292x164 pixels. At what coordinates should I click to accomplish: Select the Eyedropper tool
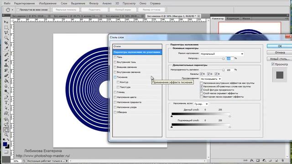click(x=6, y=49)
